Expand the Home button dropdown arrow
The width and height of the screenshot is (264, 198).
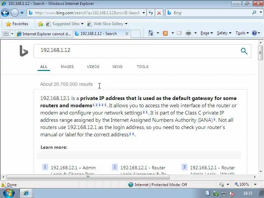point(158,33)
